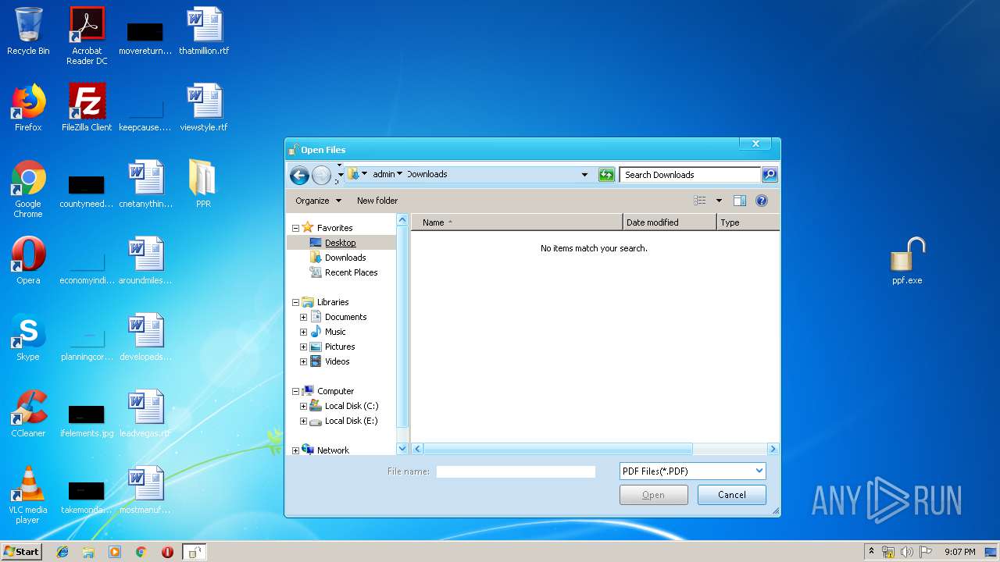
Task: Select Skype desktop shortcut
Action: (28, 337)
